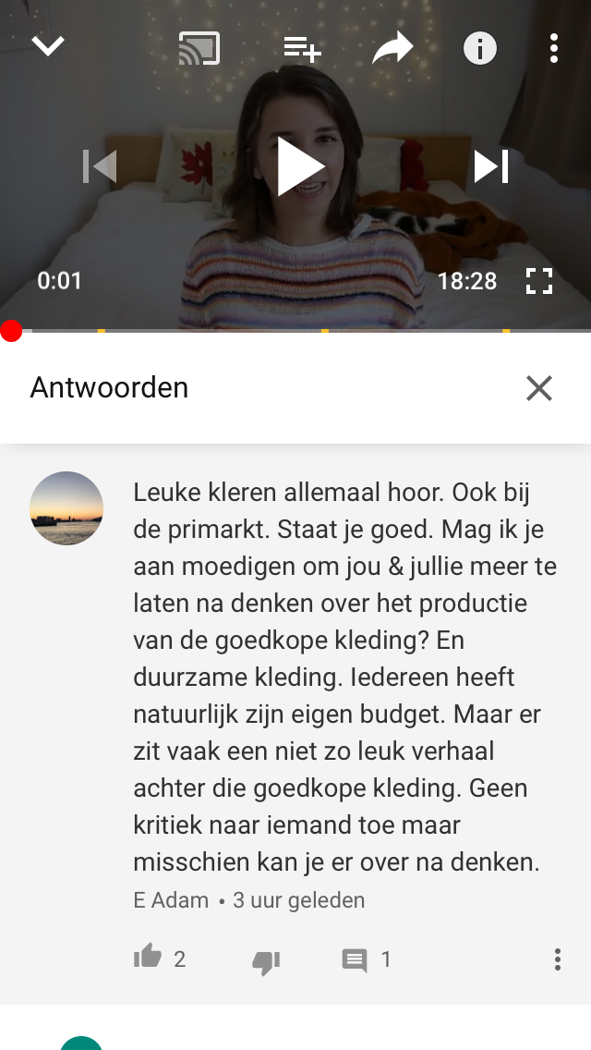Dislike the comment by E Adam

click(266, 961)
